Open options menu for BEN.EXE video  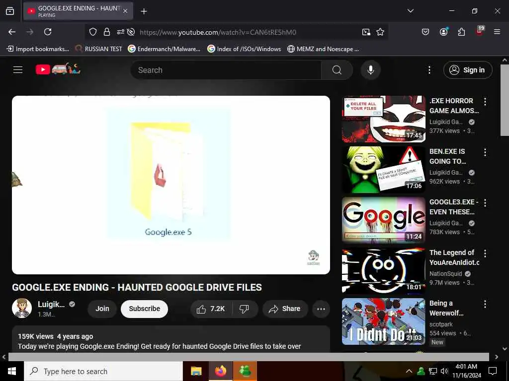tap(485, 152)
